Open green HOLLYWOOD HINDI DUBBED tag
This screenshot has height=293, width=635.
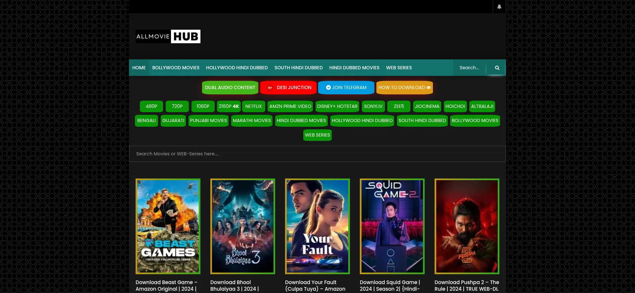coord(362,120)
